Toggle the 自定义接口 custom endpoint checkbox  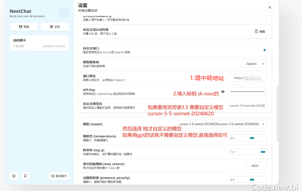264,50
